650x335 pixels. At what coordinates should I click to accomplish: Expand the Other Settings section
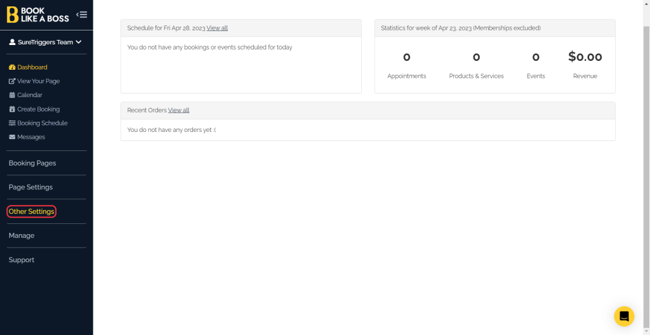point(32,211)
